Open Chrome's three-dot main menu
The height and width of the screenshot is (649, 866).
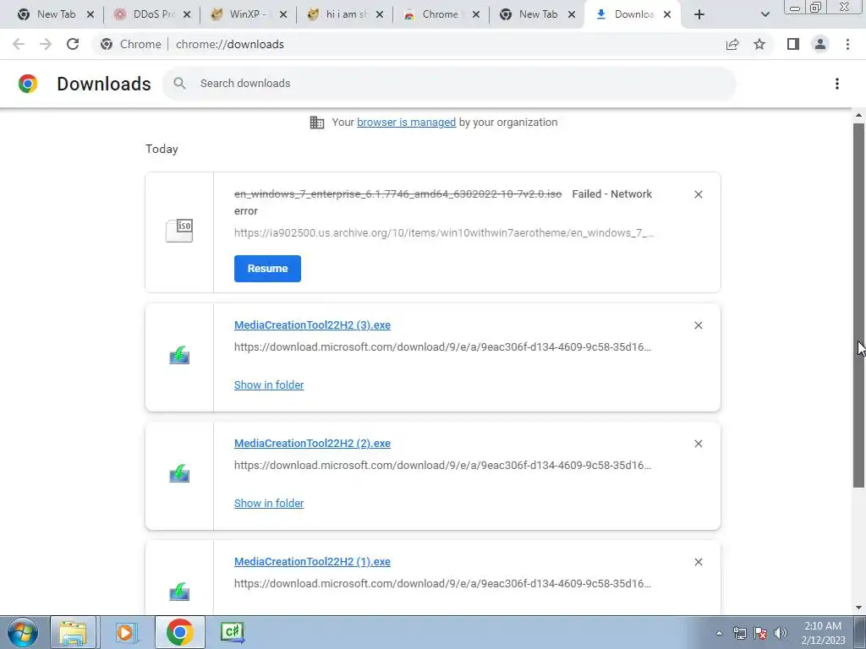(847, 44)
